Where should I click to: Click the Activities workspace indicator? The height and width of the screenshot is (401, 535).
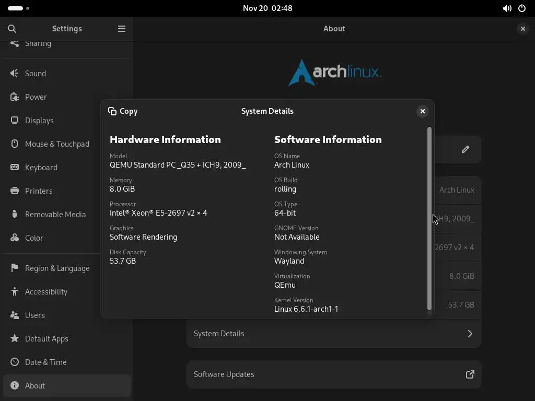[x=18, y=8]
